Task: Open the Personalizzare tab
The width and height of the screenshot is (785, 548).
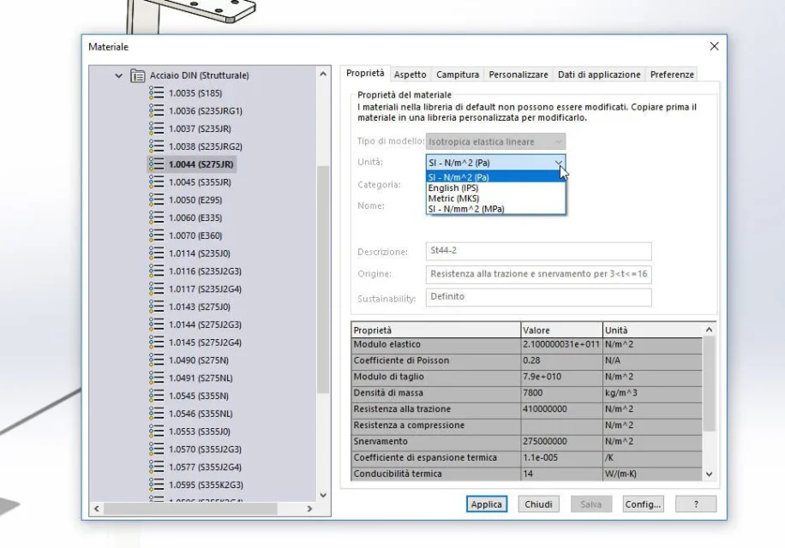Action: click(518, 74)
